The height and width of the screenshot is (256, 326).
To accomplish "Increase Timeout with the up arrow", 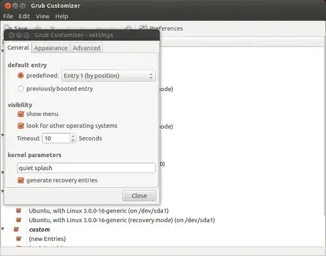I will click(73, 136).
